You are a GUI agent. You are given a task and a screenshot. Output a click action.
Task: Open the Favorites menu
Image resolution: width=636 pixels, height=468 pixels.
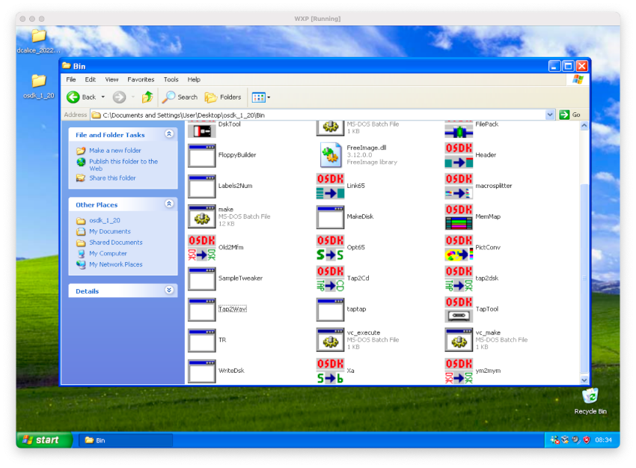coord(141,79)
